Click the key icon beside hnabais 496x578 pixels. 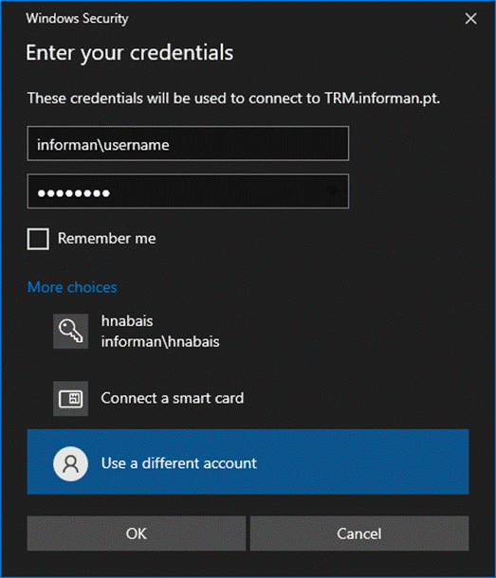click(70, 331)
